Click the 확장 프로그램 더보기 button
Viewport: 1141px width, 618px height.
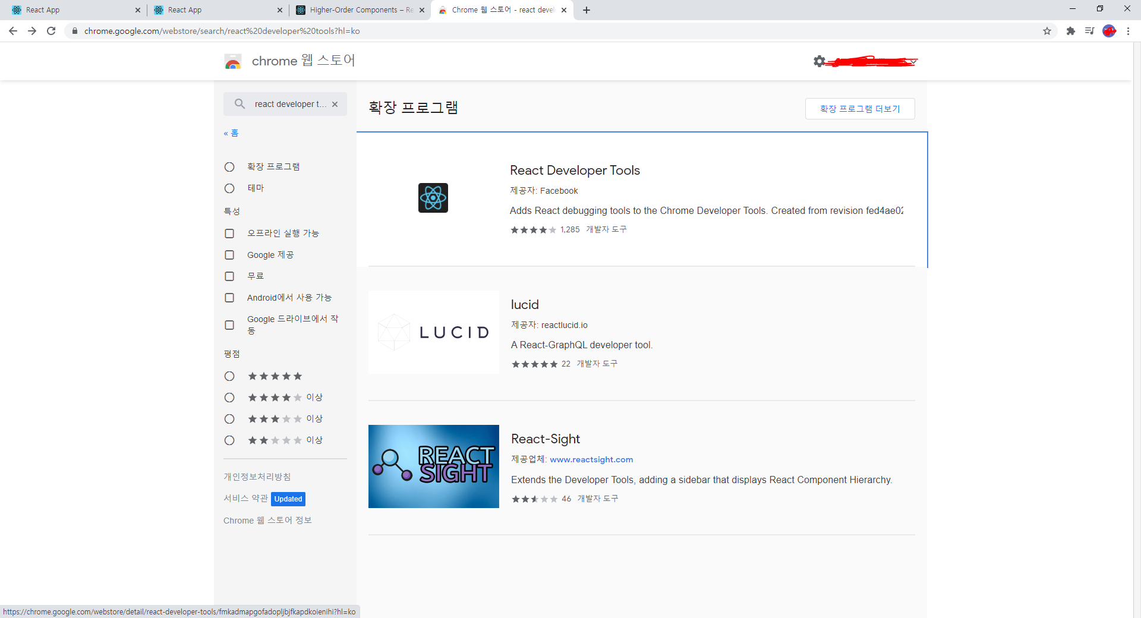[x=860, y=109]
